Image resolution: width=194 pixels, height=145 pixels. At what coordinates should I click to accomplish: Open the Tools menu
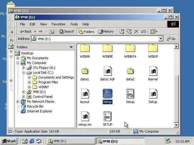click(x=74, y=24)
